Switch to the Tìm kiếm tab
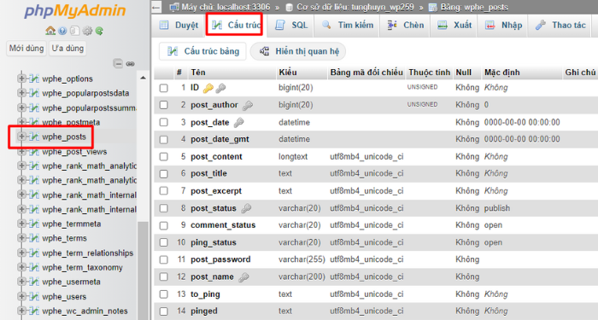This screenshot has width=598, height=320. (x=347, y=26)
